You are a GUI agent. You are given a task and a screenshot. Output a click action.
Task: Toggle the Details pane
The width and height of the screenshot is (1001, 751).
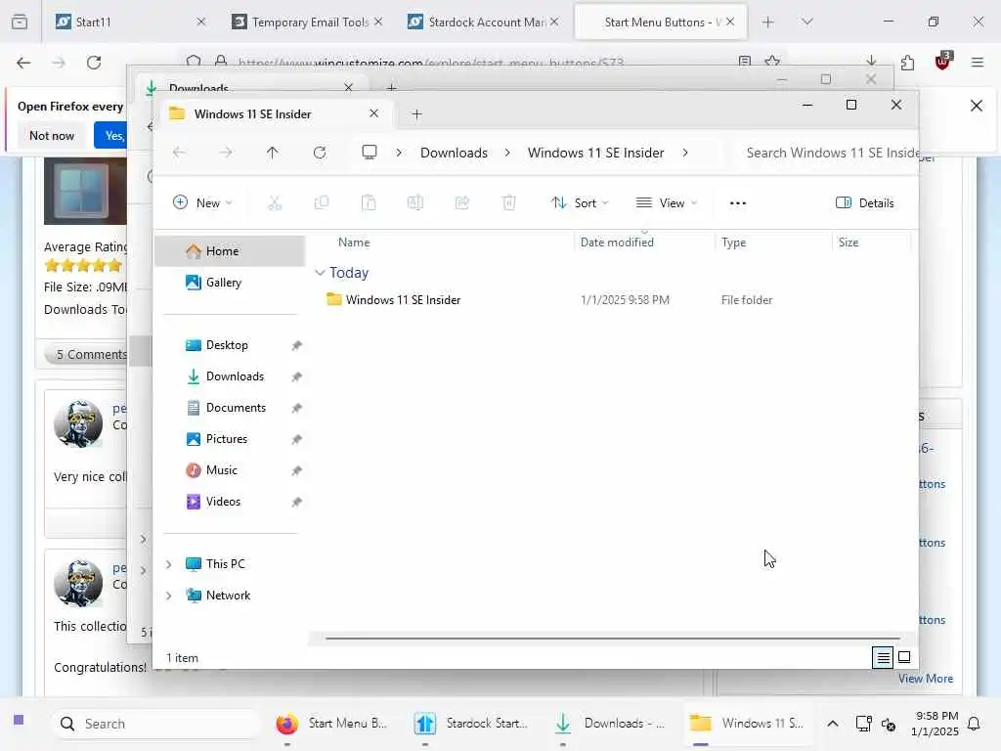865,203
